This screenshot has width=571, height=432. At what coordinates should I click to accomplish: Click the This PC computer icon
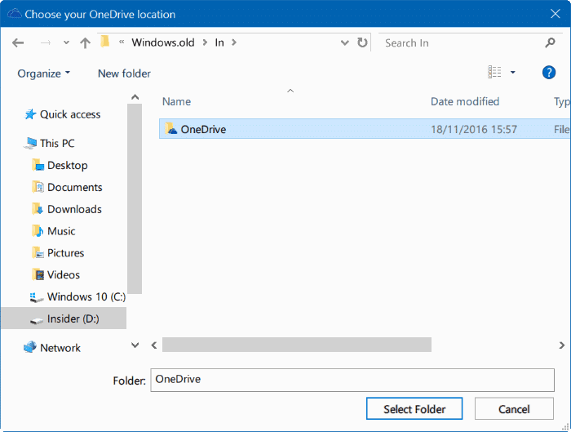pyautogui.click(x=30, y=143)
